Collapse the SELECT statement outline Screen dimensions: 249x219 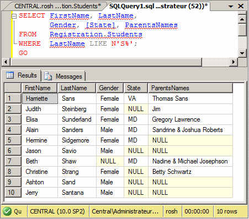(14, 16)
